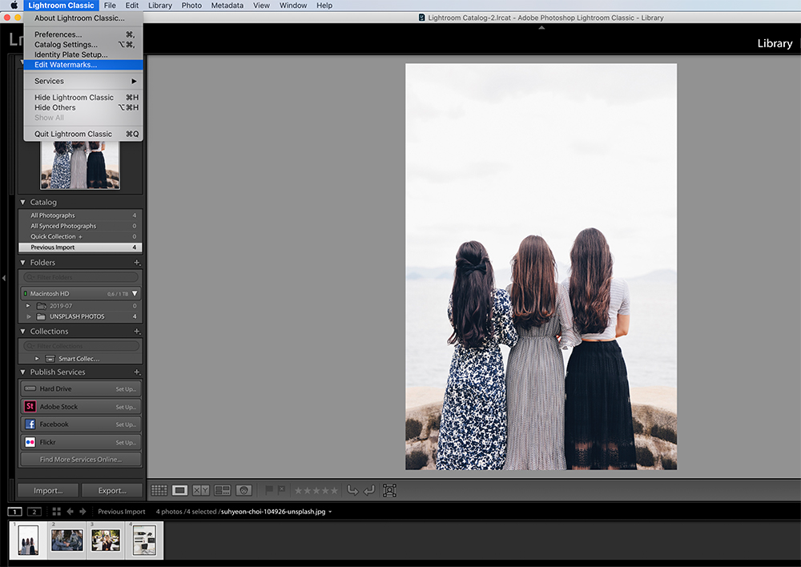Collapse the Folders panel
Image resolution: width=801 pixels, height=567 pixels.
click(x=22, y=262)
